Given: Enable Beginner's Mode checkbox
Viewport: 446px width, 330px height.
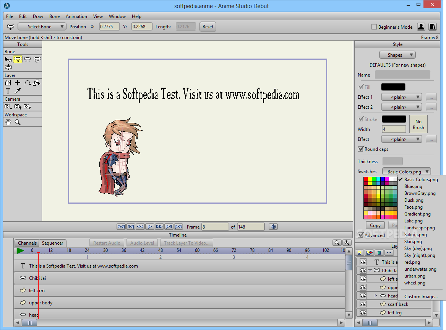Looking at the screenshot, I should tap(374, 27).
